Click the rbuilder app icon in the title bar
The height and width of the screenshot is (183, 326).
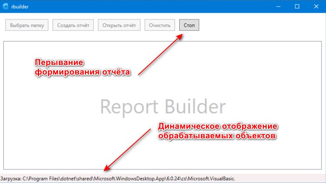click(x=6, y=7)
